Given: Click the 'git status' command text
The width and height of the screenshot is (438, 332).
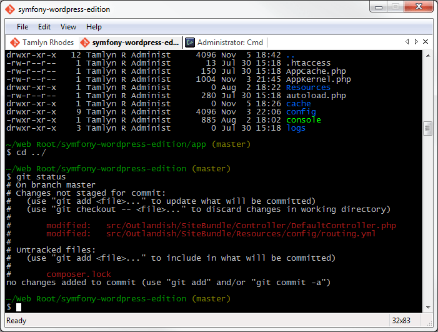Looking at the screenshot, I should [41, 177].
